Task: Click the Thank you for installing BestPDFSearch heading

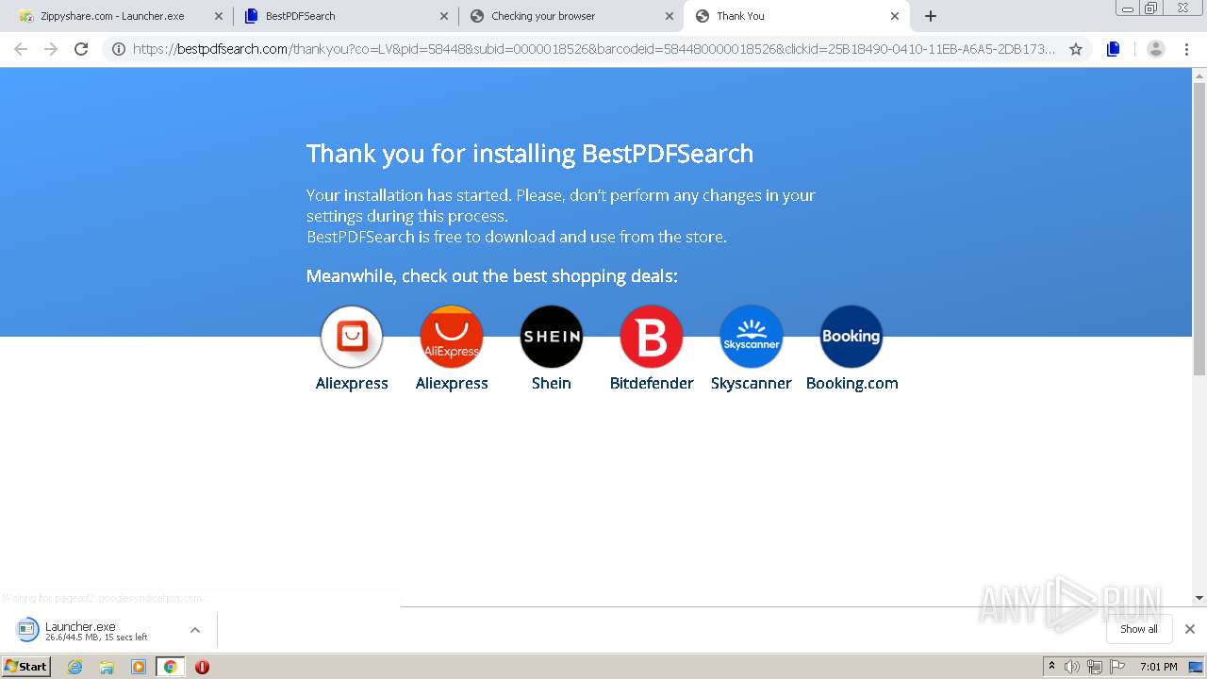Action: (x=530, y=154)
